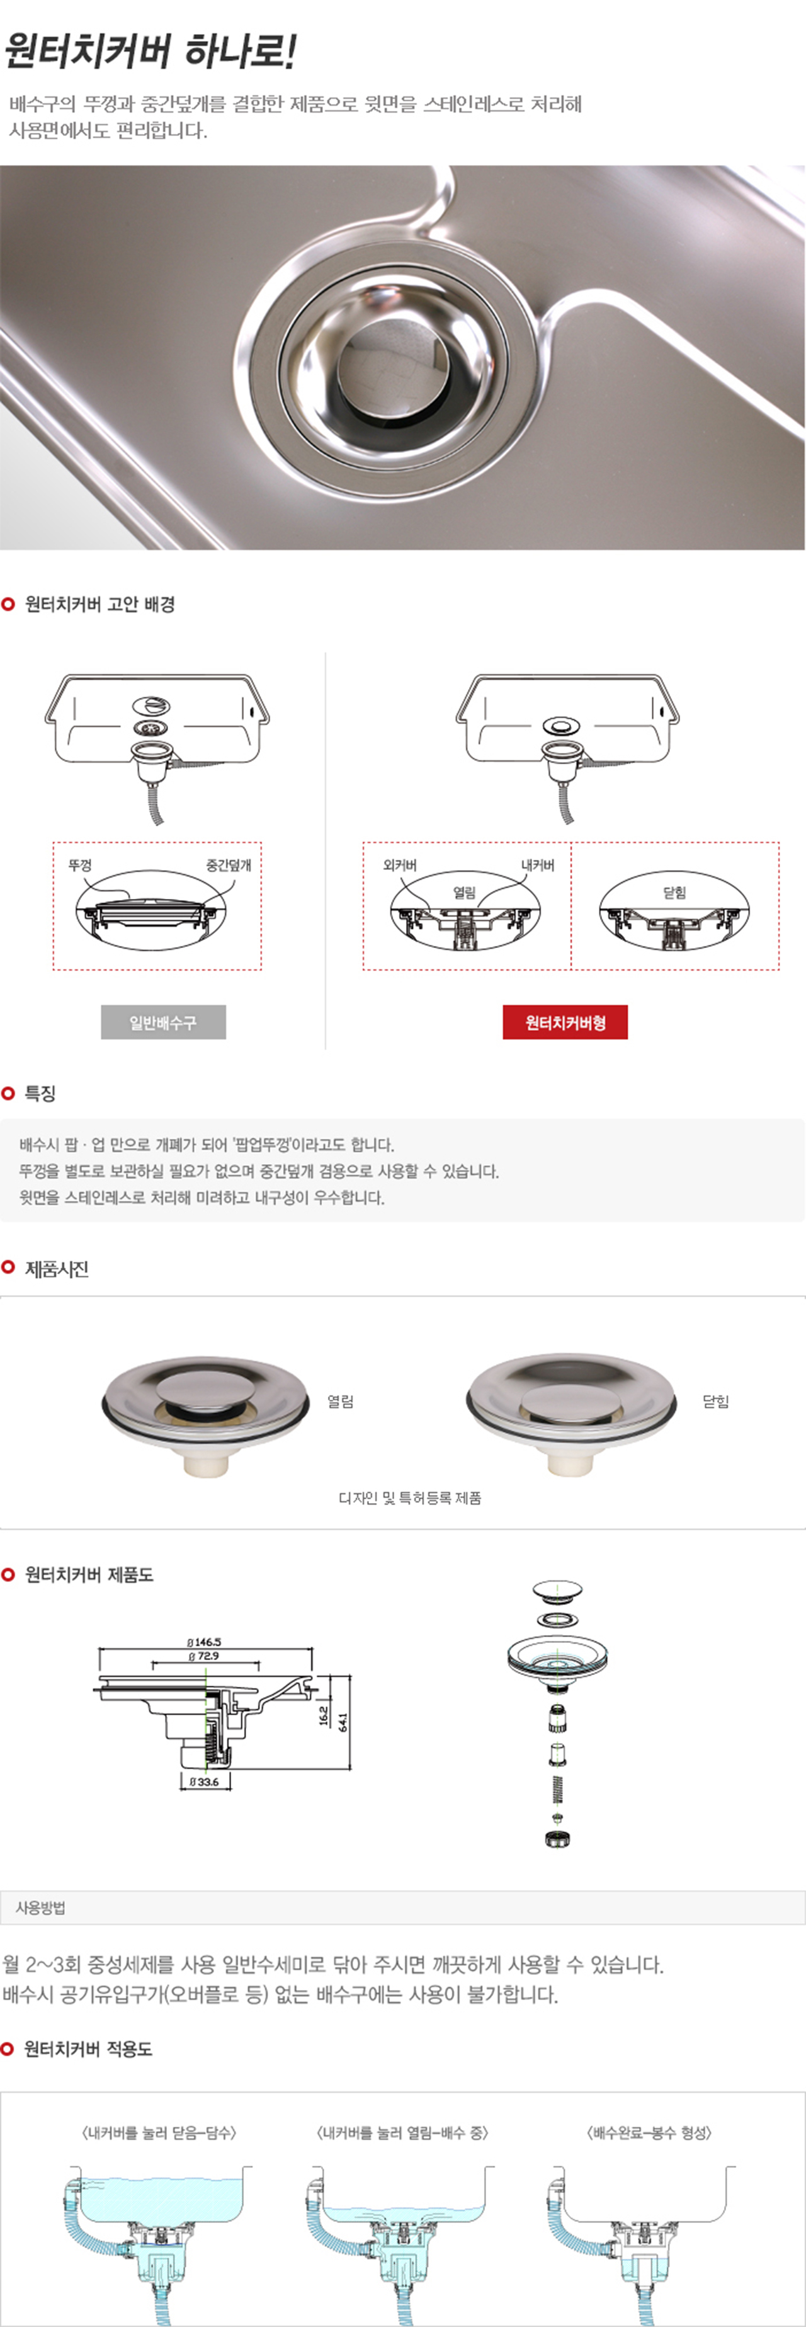Click the sink drain cover hero photo

click(402, 358)
